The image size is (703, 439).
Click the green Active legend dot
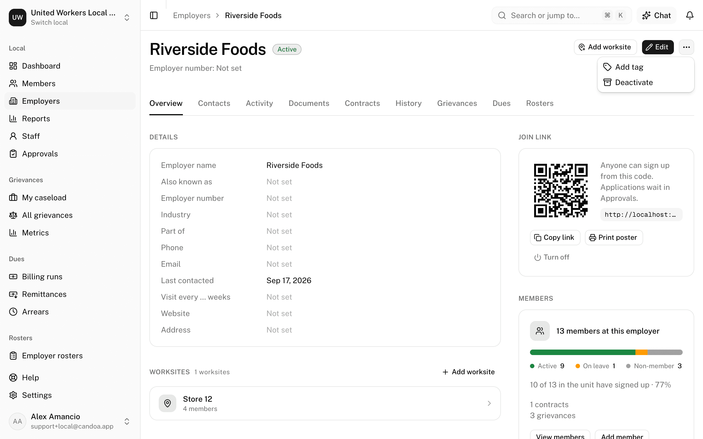pyautogui.click(x=532, y=366)
